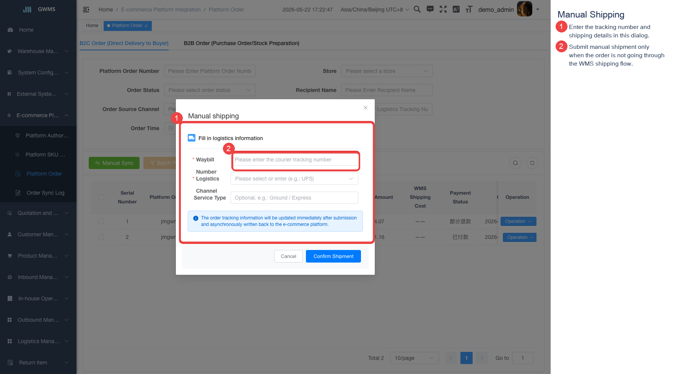Expand Logistics Management sidebar menu

(38, 341)
